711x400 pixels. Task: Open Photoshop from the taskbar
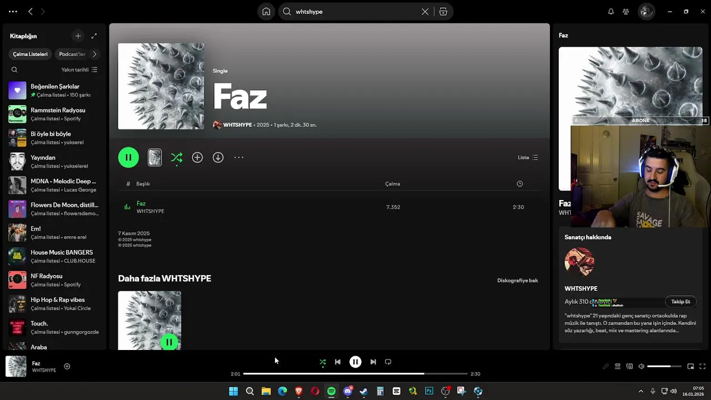point(429,391)
